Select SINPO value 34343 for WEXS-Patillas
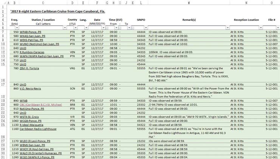The width and height of the screenshot is (280, 159). point(141,40)
